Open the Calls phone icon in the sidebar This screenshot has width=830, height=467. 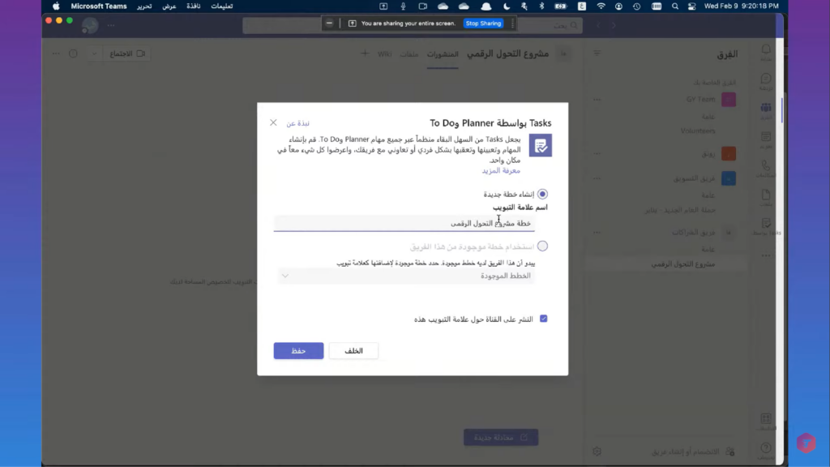pyautogui.click(x=766, y=166)
